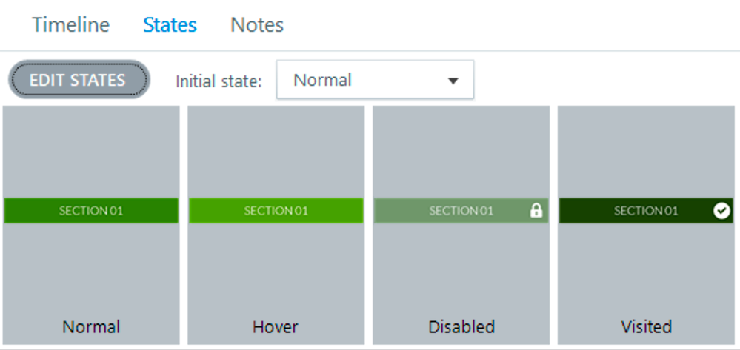
Task: Open the Notes tab
Action: coord(257,24)
